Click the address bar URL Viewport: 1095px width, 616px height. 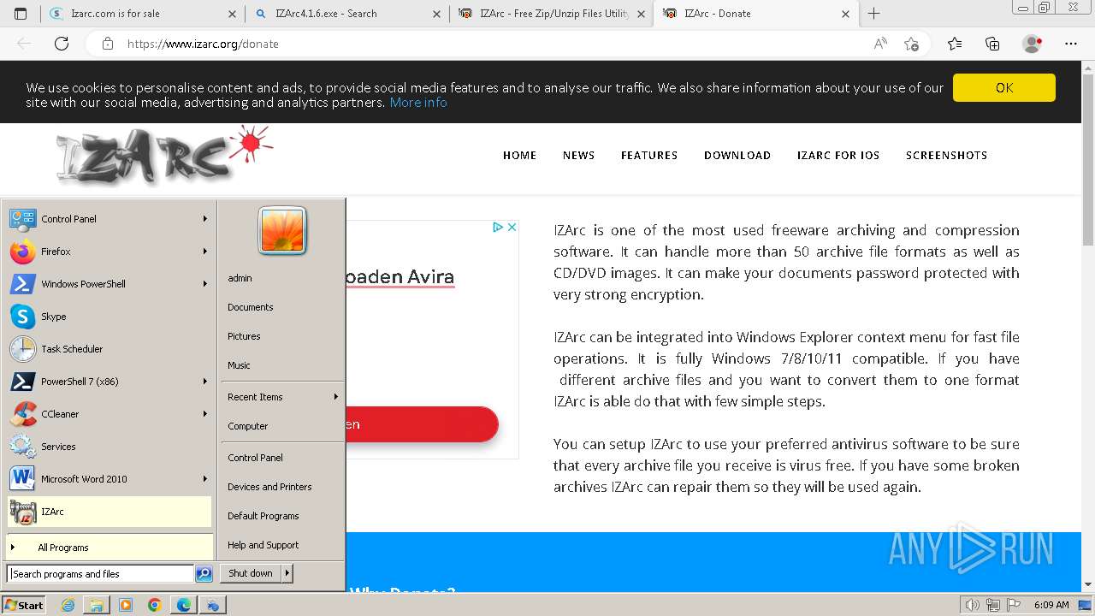(x=203, y=44)
